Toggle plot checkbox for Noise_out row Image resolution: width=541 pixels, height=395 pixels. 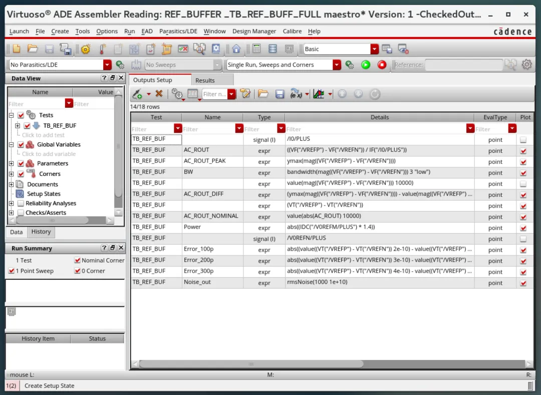523,283
